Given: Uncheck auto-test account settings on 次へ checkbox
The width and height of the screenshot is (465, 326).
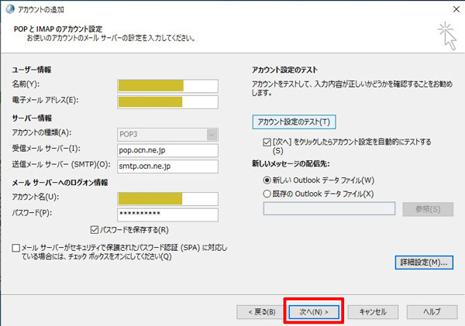Looking at the screenshot, I should pos(267,142).
